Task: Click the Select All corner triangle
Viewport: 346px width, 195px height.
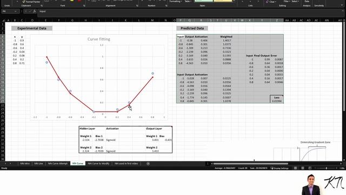Action: 3,20
